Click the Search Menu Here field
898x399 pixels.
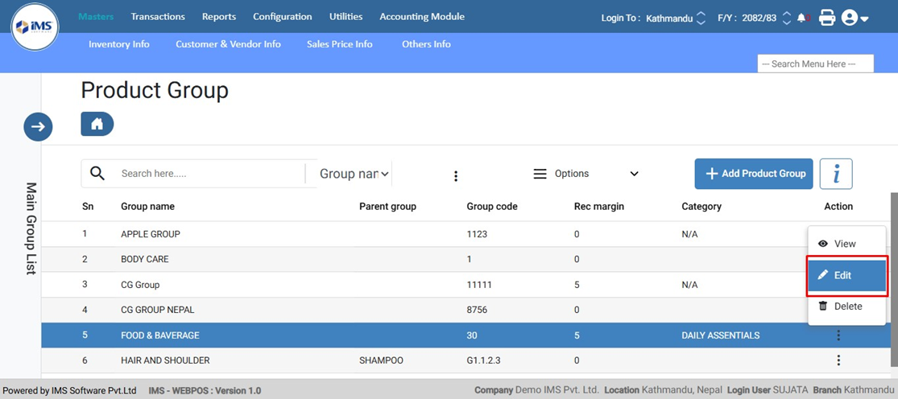click(x=816, y=64)
